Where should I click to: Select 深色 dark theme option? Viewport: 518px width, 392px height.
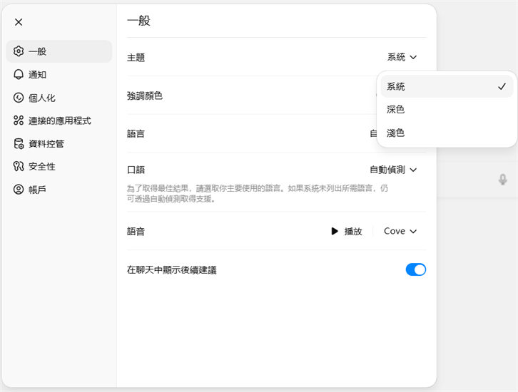(x=447, y=110)
